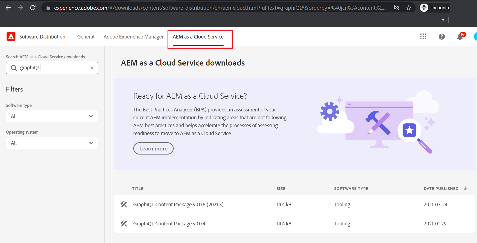Toggle Date Published sort order arrow
Screen dimensions: 477x243
465,188
